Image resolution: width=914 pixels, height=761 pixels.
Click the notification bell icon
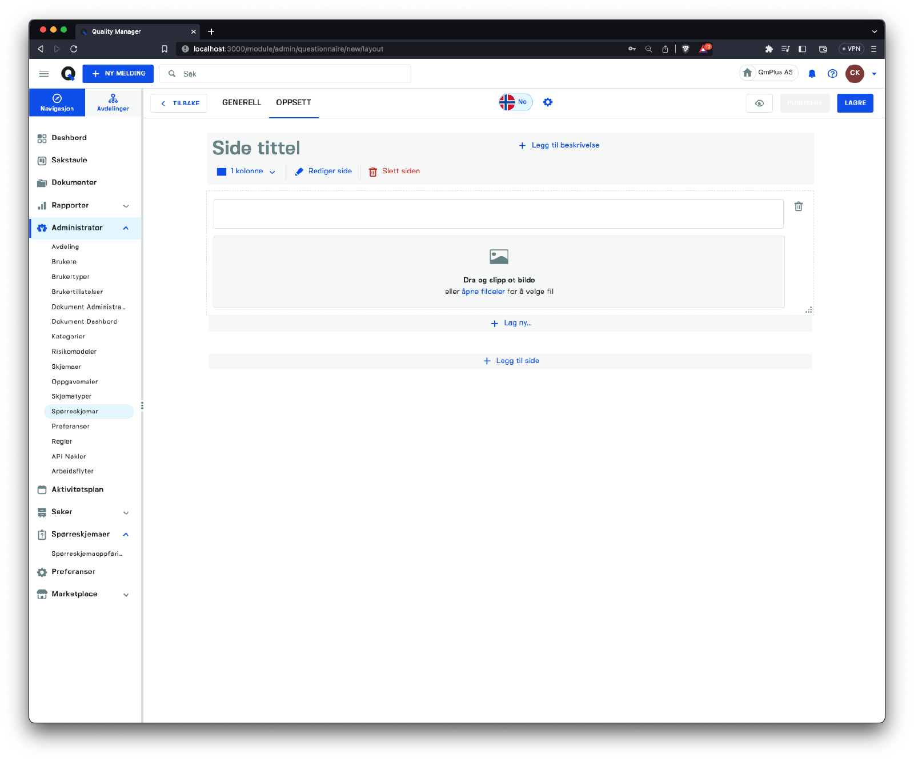point(812,73)
